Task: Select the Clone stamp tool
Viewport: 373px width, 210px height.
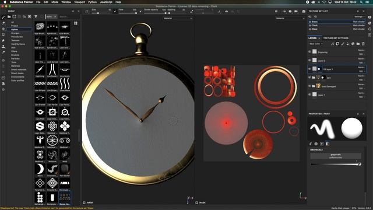Action: 3,47
